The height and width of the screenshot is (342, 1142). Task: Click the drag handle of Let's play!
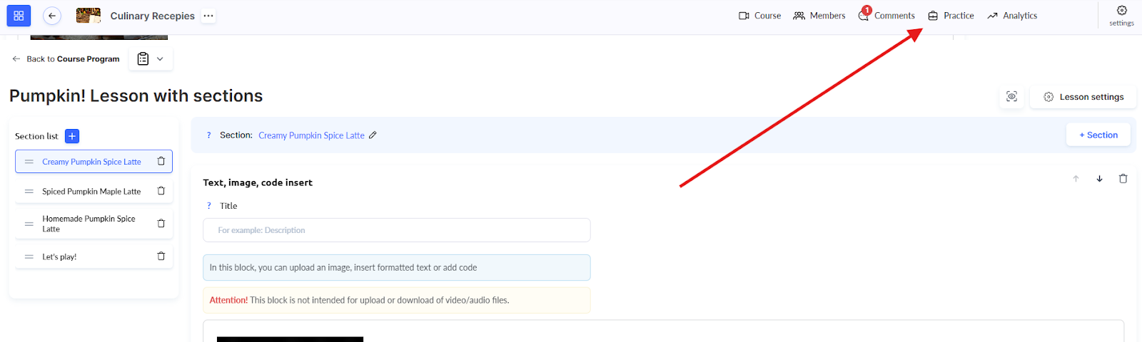point(29,256)
